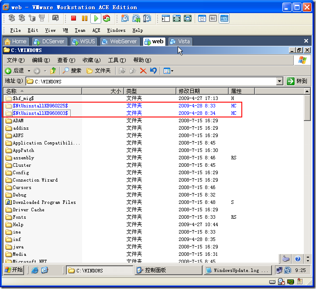Open the 工具(T) menu in Explorer
316x289 pixels.
[x=117, y=60]
